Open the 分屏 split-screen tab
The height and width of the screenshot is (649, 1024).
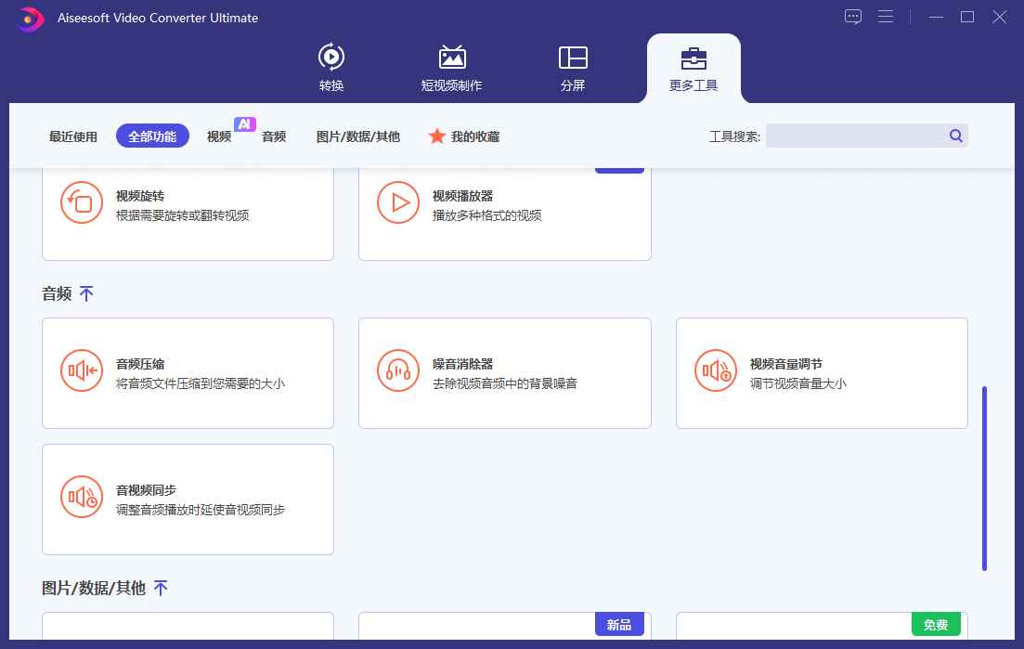573,69
